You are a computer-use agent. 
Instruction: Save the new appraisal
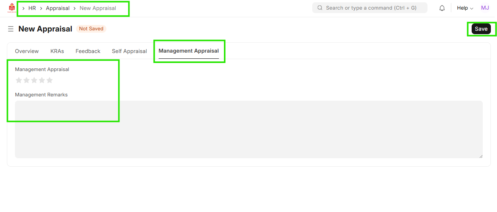click(481, 29)
